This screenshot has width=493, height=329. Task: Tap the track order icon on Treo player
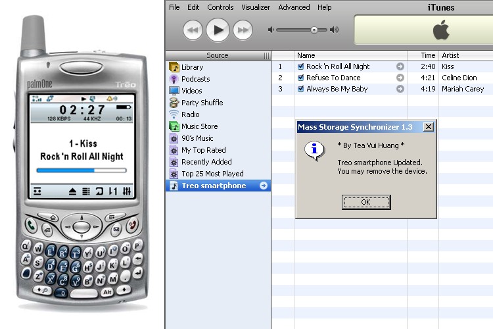[x=113, y=191]
